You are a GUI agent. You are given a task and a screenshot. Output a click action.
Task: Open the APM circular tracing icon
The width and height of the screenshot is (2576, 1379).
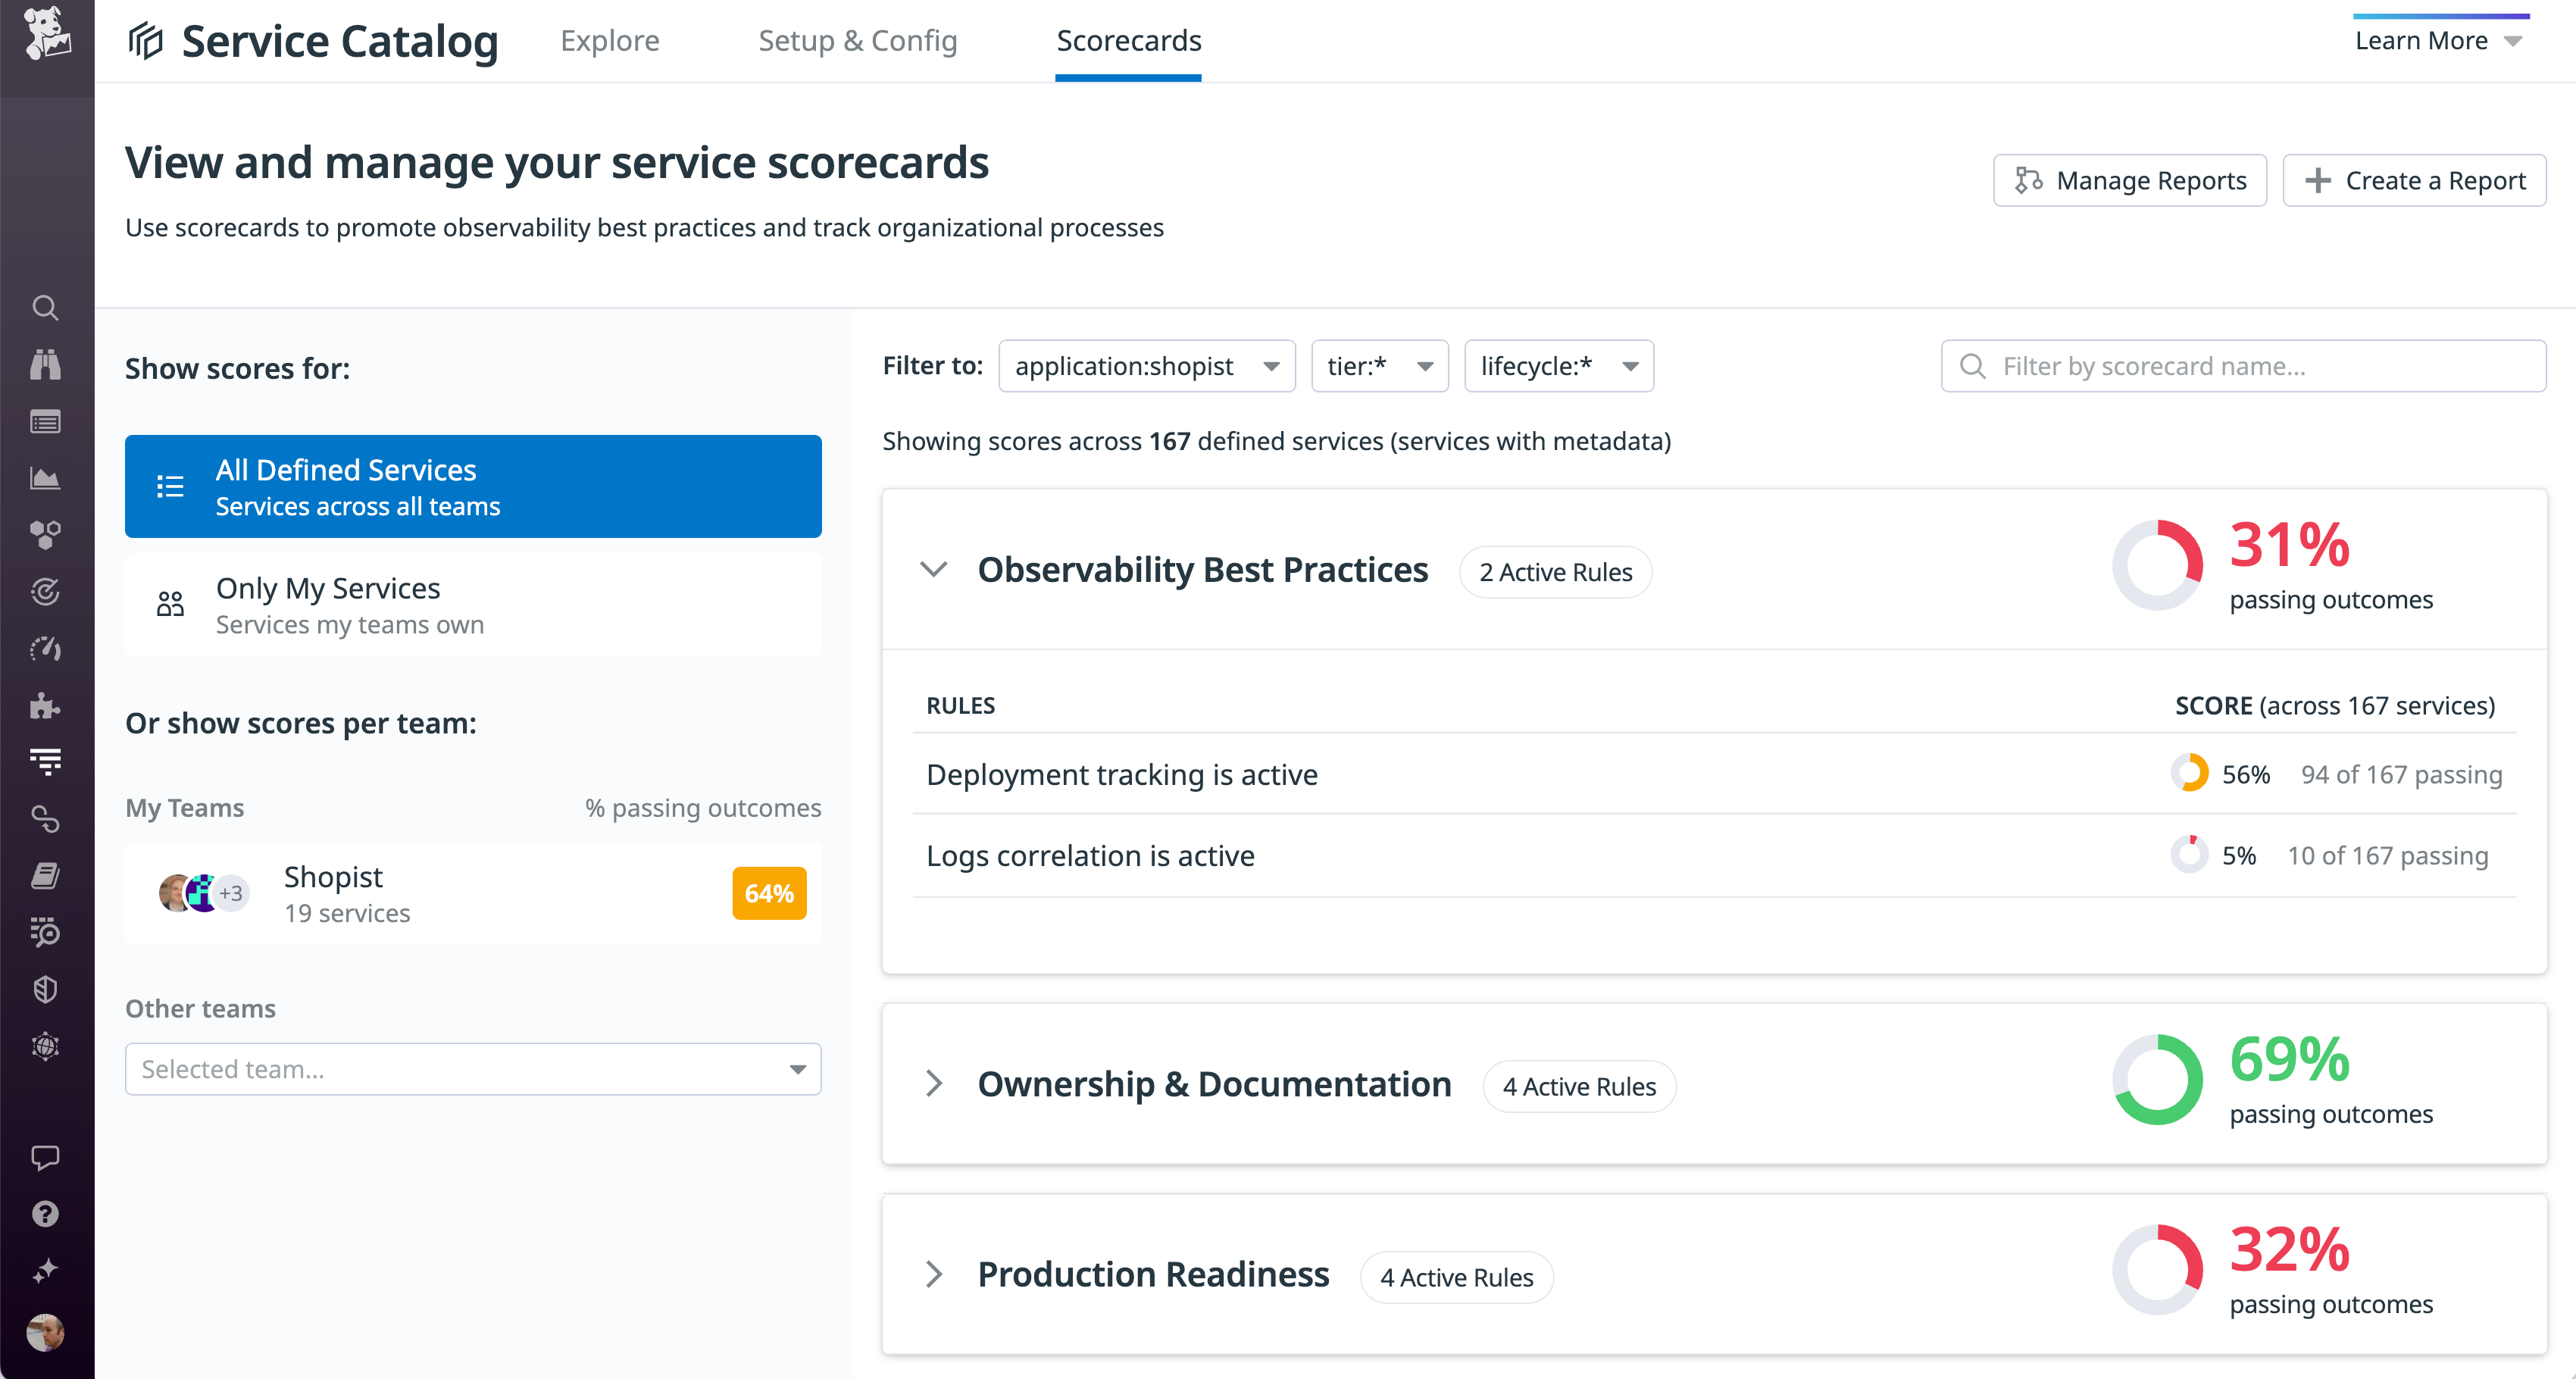pyautogui.click(x=46, y=591)
